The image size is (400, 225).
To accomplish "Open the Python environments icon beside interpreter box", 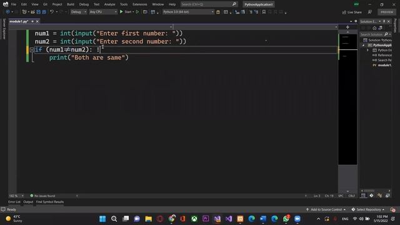I will point(218,12).
